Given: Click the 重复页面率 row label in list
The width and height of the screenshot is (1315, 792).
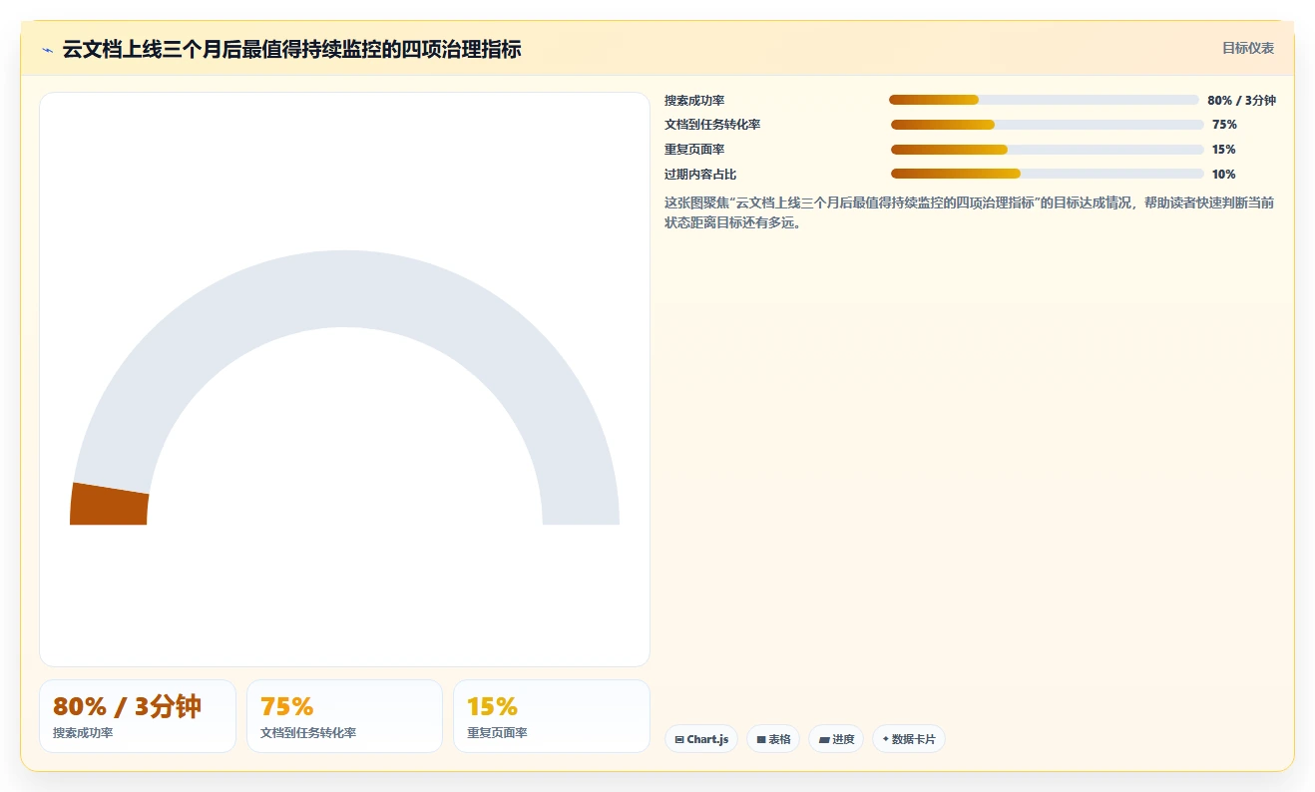Looking at the screenshot, I should click(x=694, y=150).
